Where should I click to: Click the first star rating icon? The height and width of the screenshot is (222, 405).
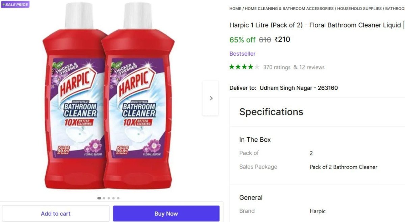[x=232, y=66]
